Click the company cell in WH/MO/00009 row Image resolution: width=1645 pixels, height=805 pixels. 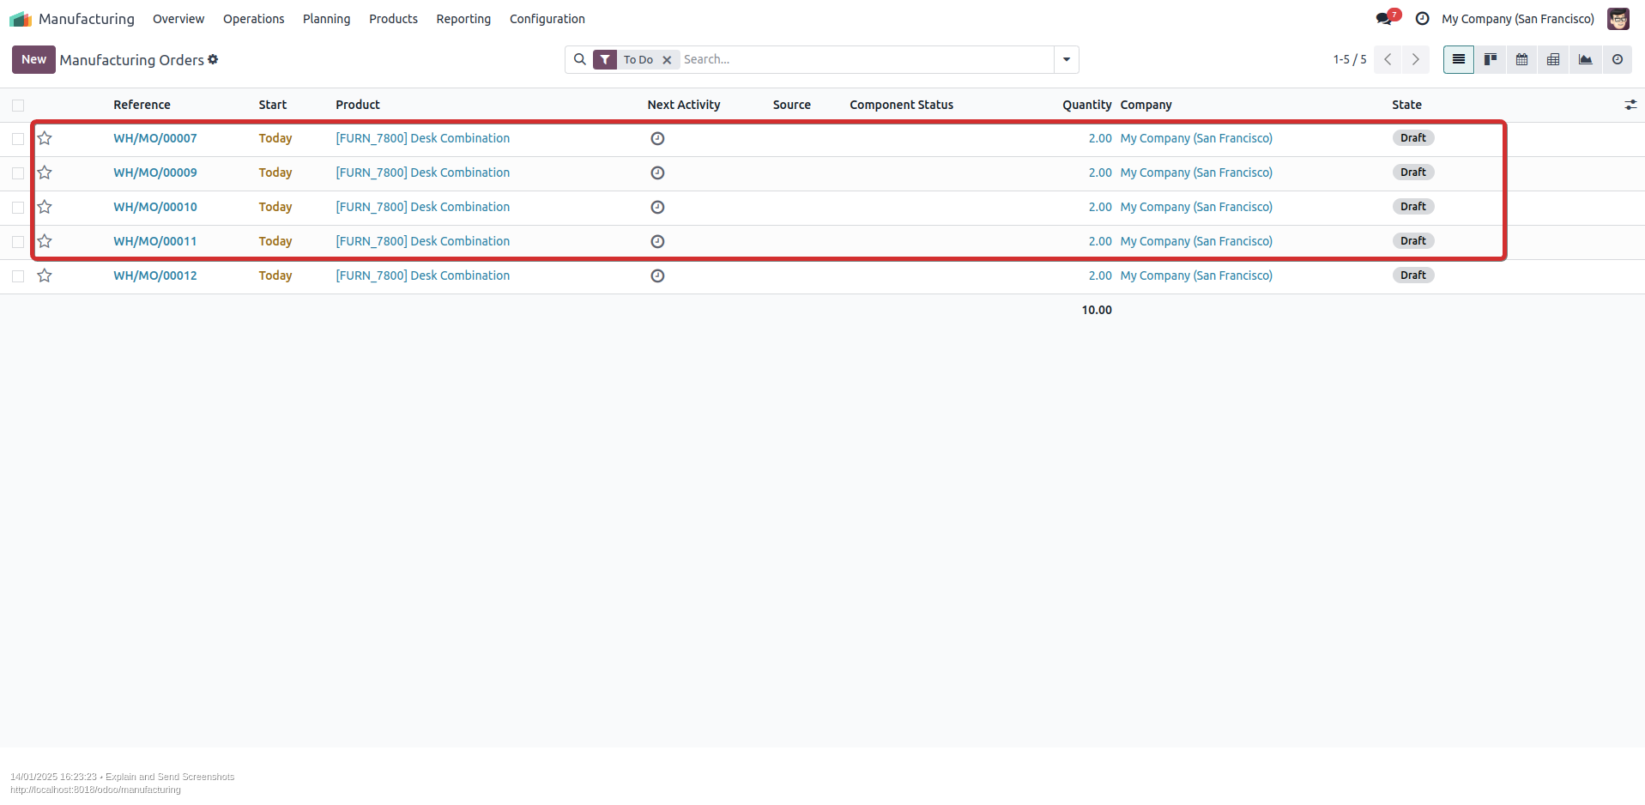1196,172
